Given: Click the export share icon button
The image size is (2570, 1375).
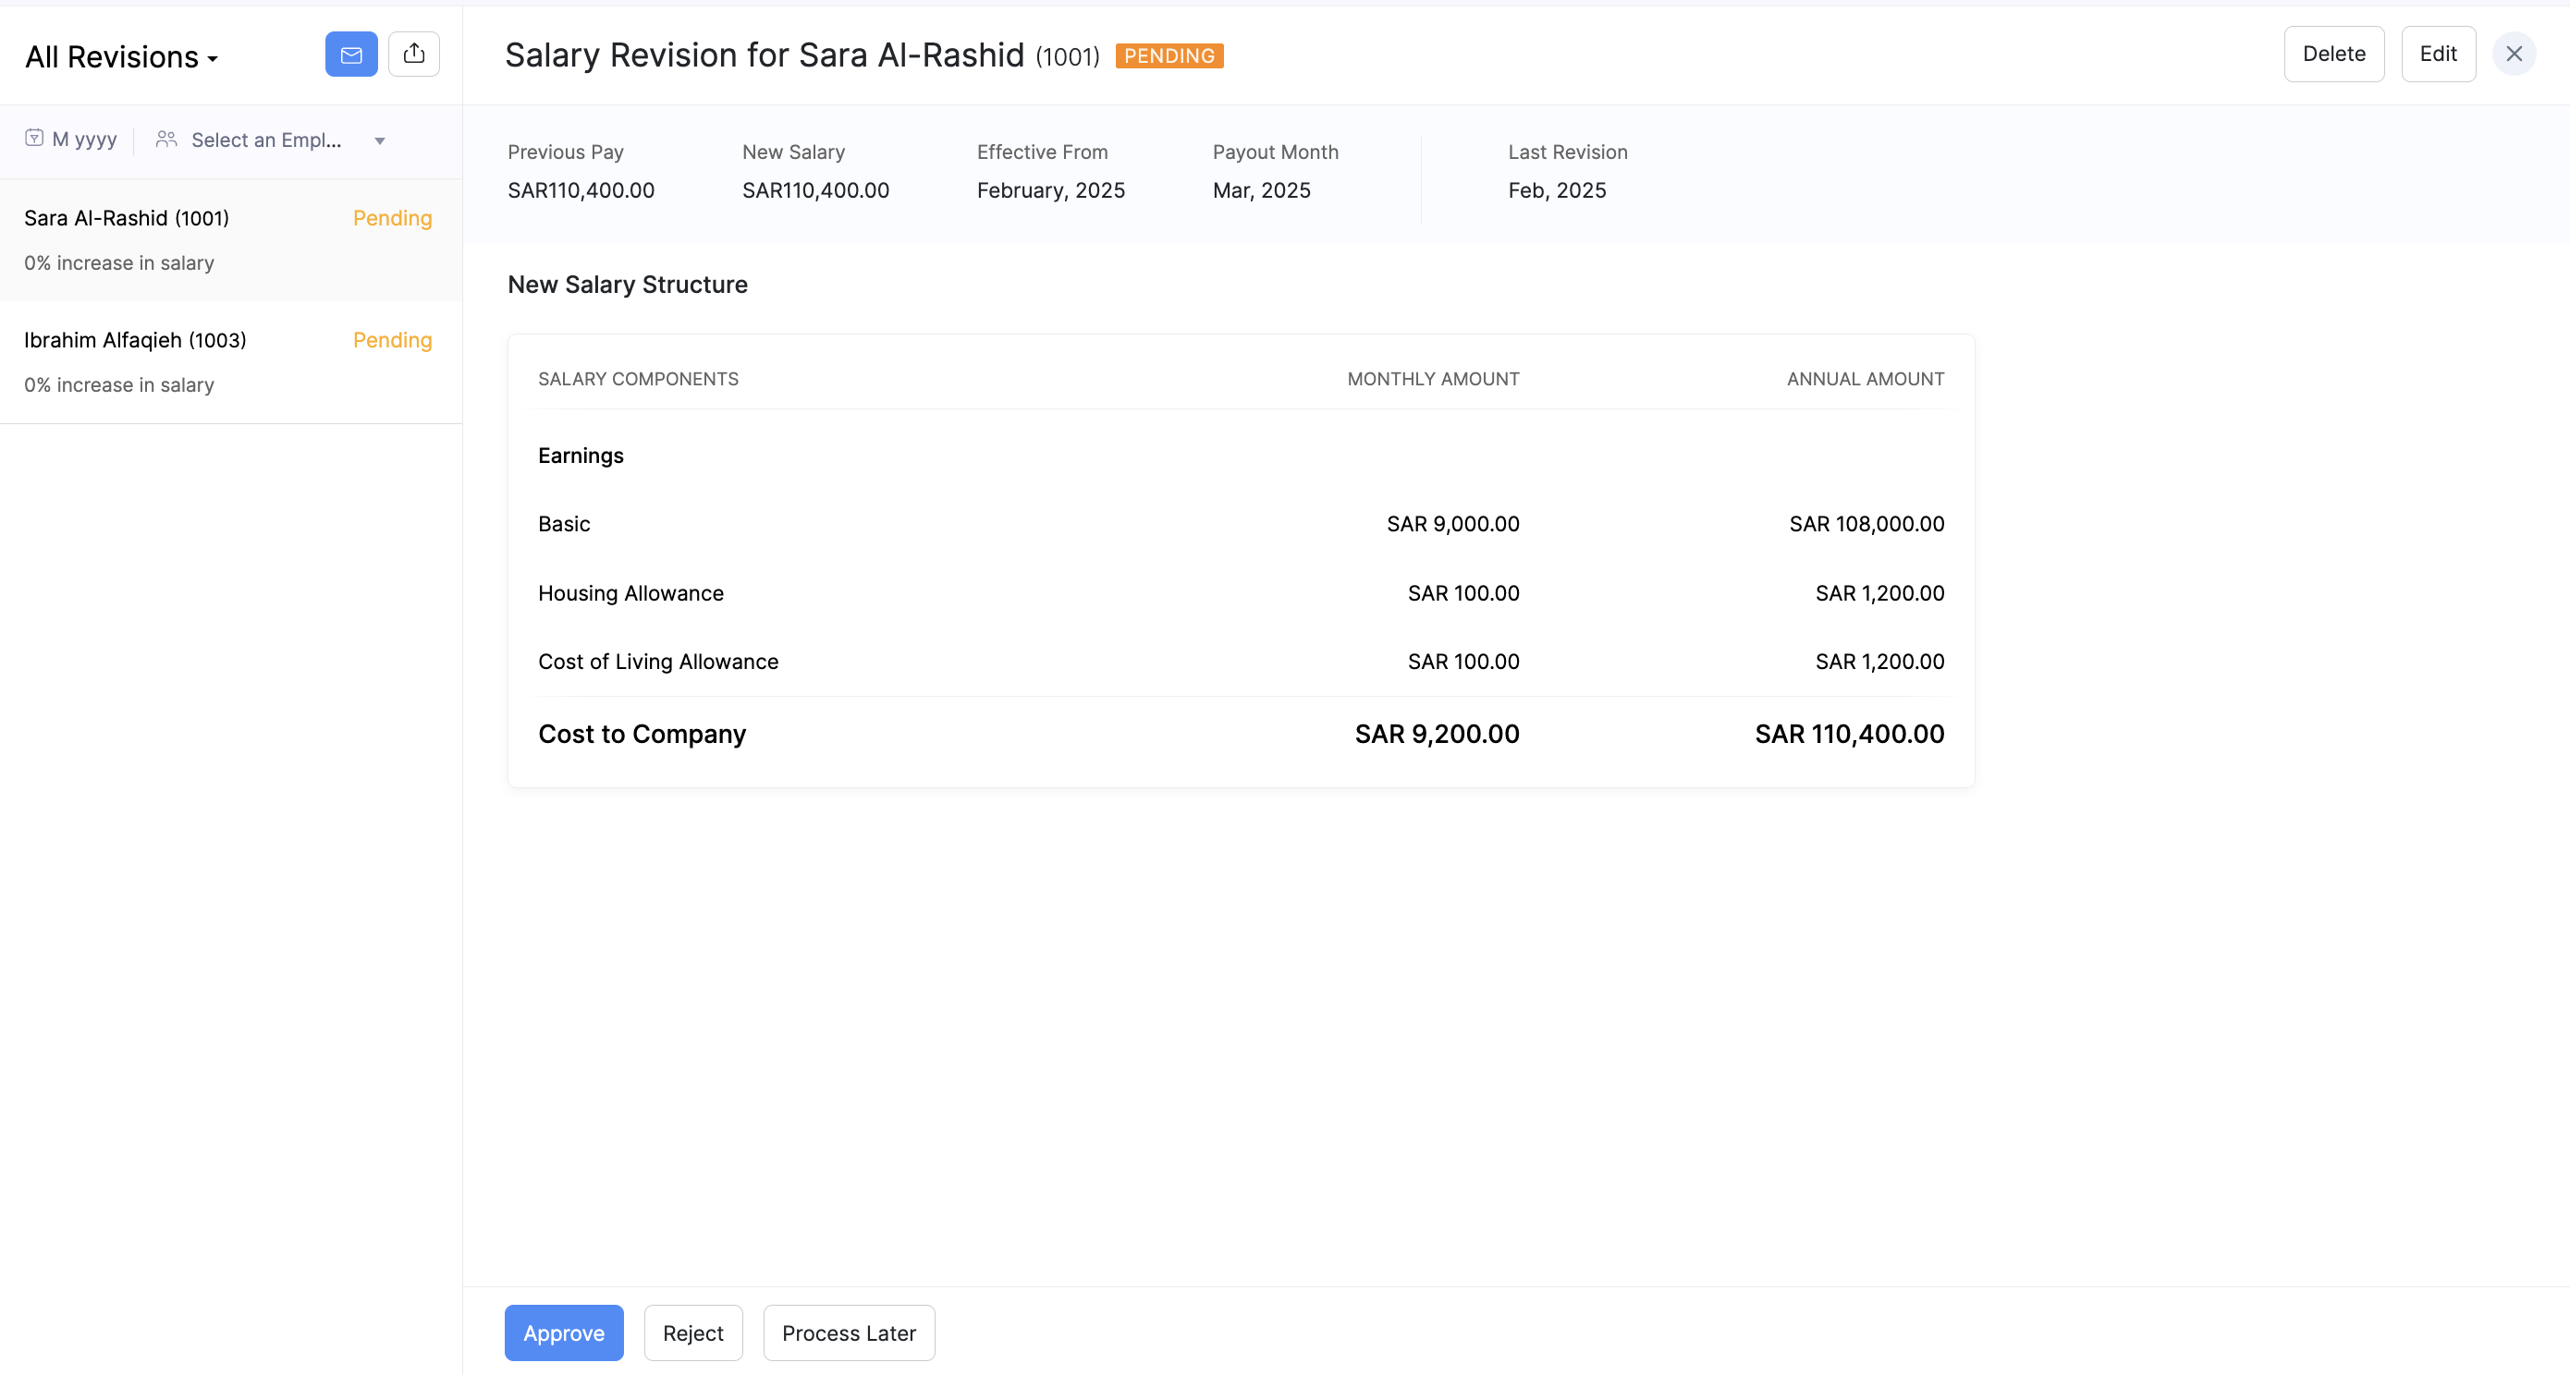Looking at the screenshot, I should 414,55.
